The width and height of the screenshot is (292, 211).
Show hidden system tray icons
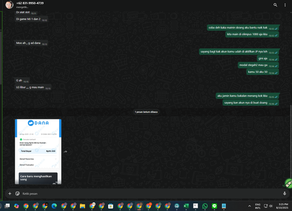coord(249,206)
